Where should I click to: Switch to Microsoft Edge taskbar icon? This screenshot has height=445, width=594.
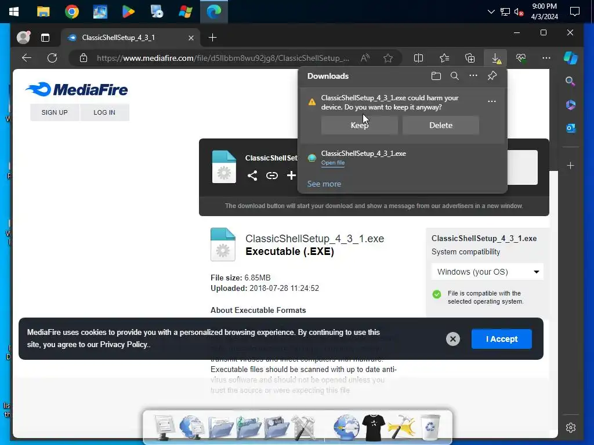(x=214, y=12)
